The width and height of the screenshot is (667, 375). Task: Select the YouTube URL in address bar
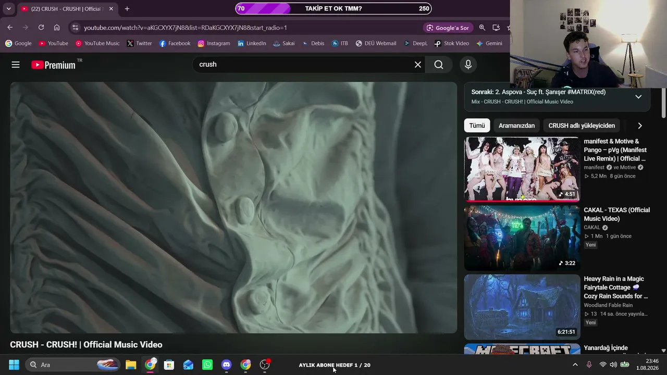pyautogui.click(x=186, y=28)
